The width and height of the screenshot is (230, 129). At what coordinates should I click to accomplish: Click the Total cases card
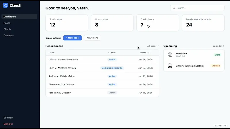click(x=67, y=23)
